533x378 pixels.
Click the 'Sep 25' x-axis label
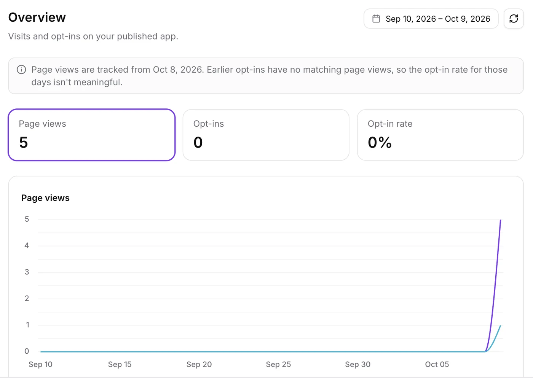tap(278, 364)
